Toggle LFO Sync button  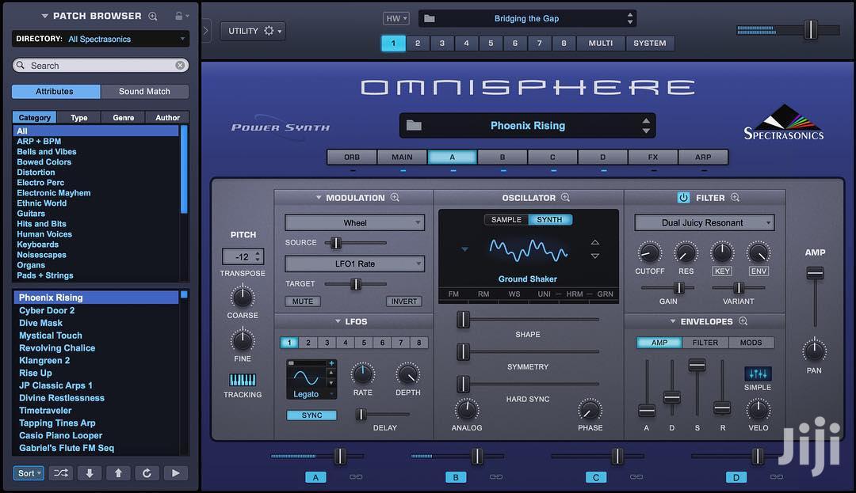311,415
